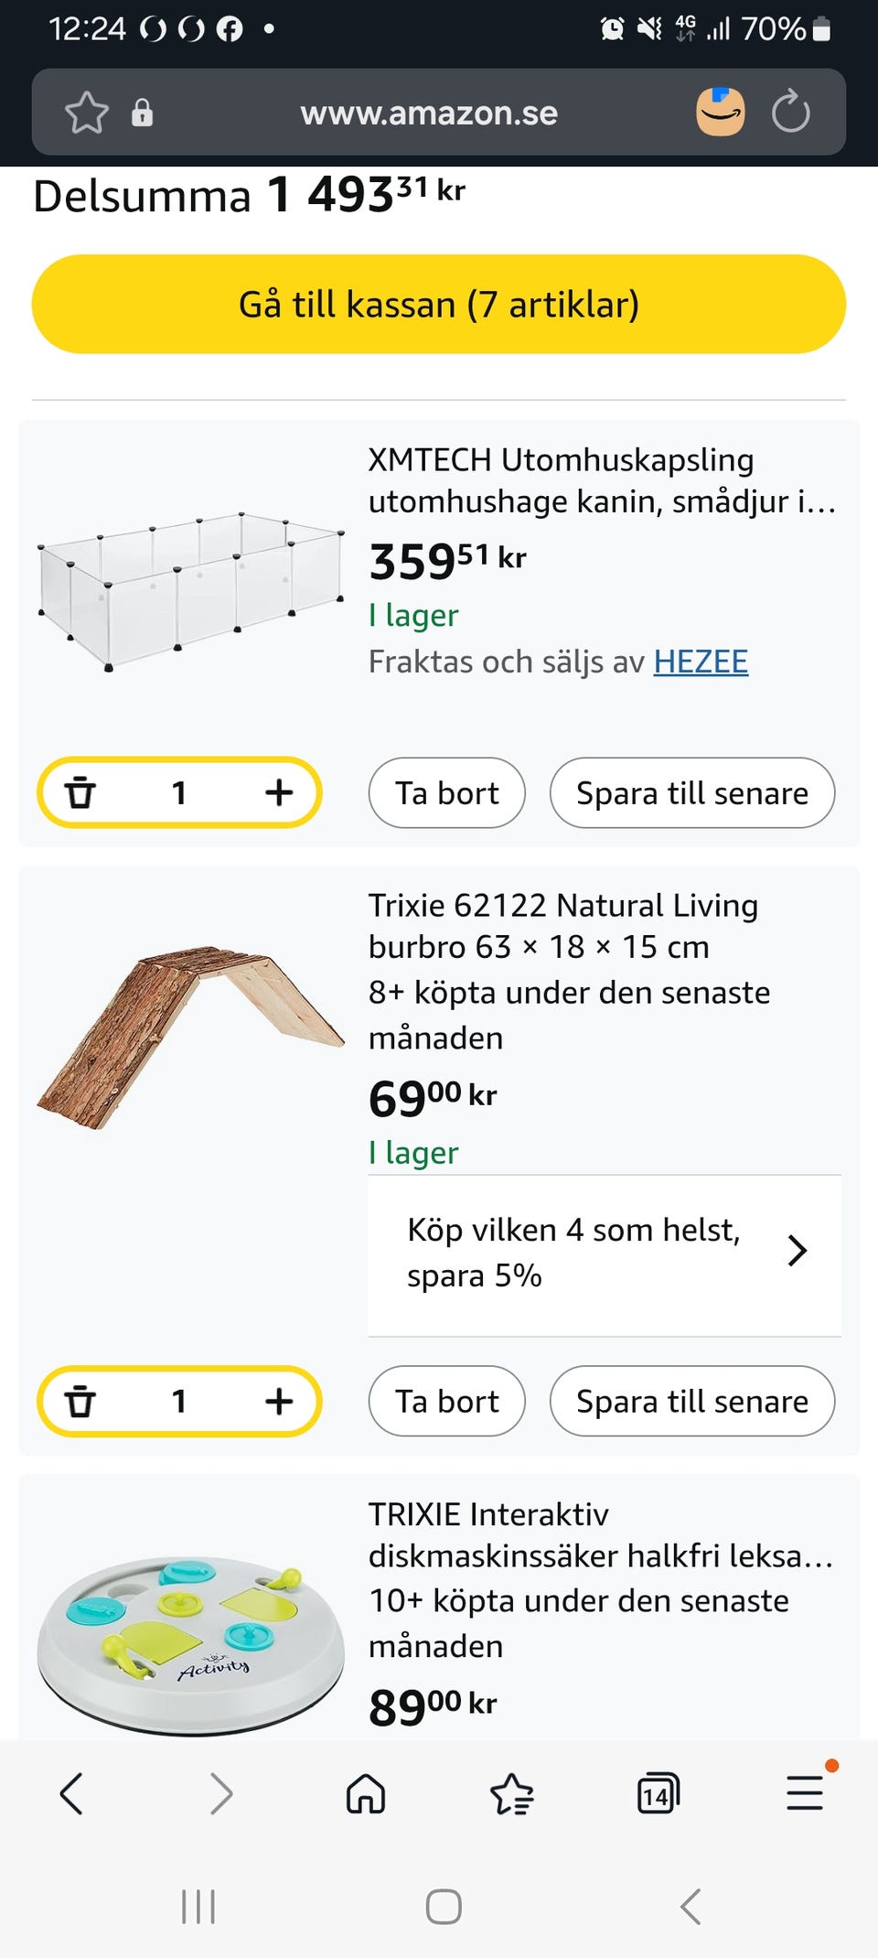The image size is (878, 1958).
Task: Open the tab switcher showing 14 tabs
Action: click(x=658, y=1793)
